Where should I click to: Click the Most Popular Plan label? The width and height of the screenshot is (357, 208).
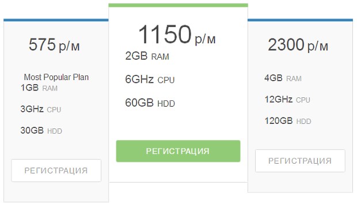56,77
